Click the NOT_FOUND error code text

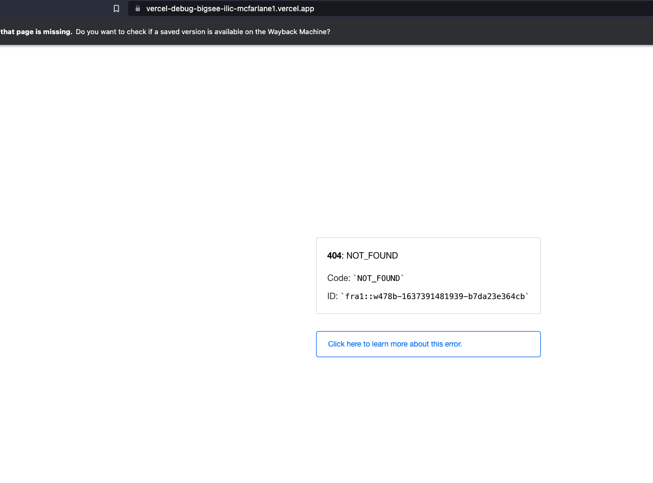[x=379, y=278]
